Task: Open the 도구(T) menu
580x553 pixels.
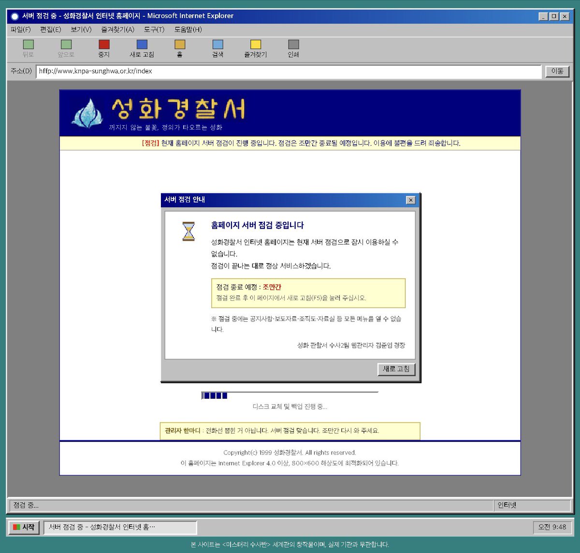Action: 154,29
